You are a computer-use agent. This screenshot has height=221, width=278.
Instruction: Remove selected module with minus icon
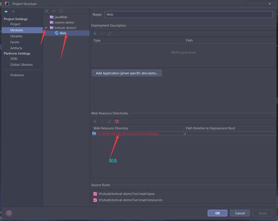[54, 11]
